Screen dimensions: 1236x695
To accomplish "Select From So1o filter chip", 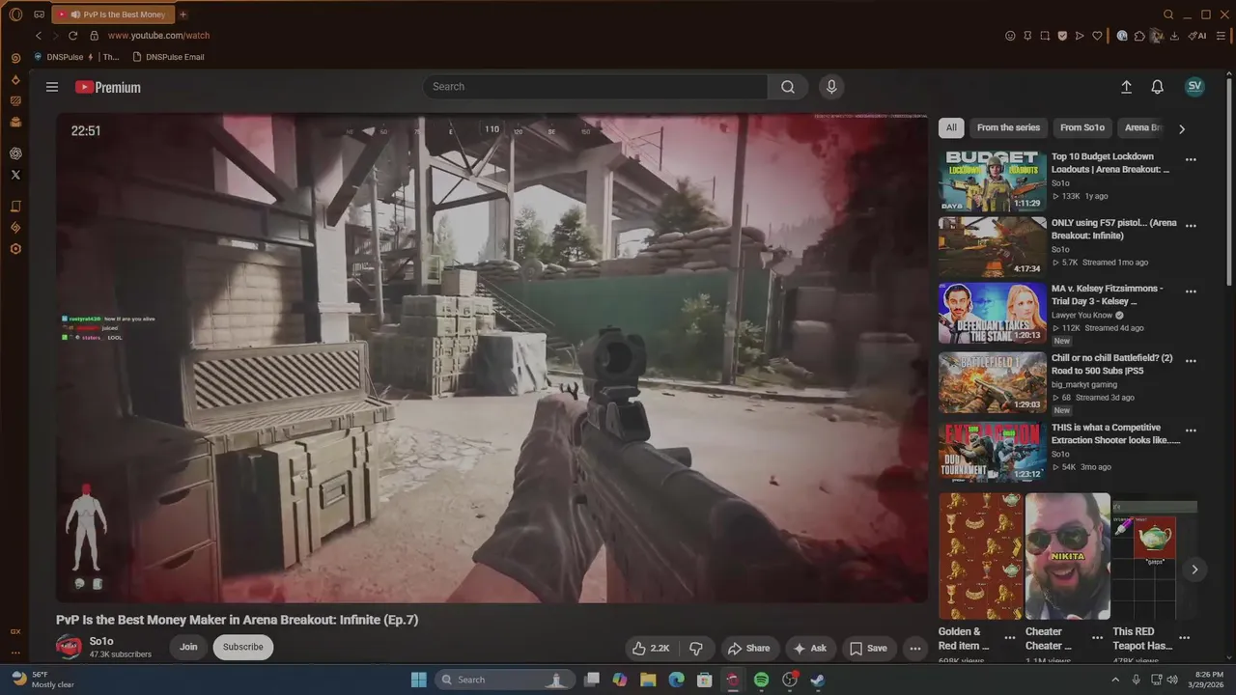I will coord(1081,127).
